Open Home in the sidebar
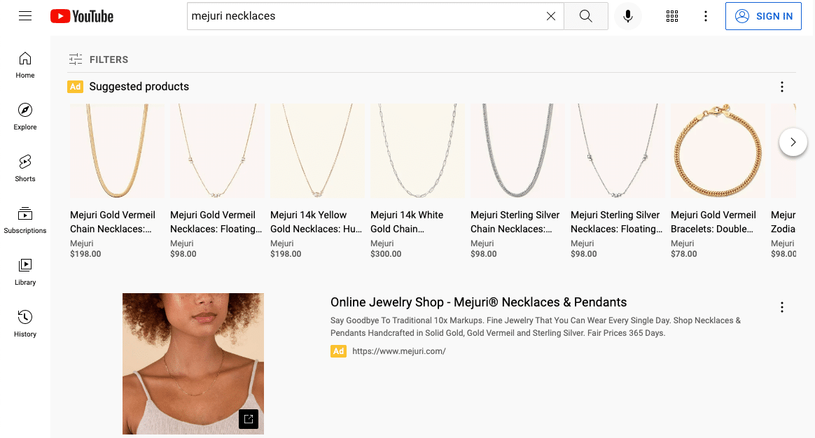Viewport: 815px width, 438px height. 25,65
